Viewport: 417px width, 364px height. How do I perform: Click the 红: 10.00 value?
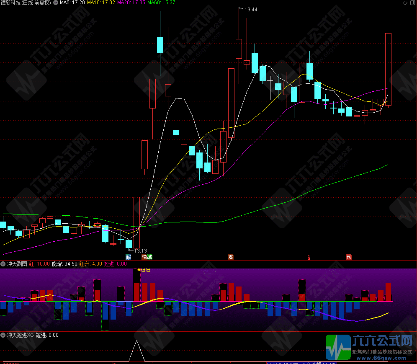(x=39, y=264)
